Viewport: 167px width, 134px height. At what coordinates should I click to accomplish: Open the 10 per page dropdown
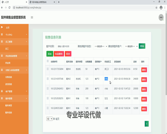pos(49,119)
